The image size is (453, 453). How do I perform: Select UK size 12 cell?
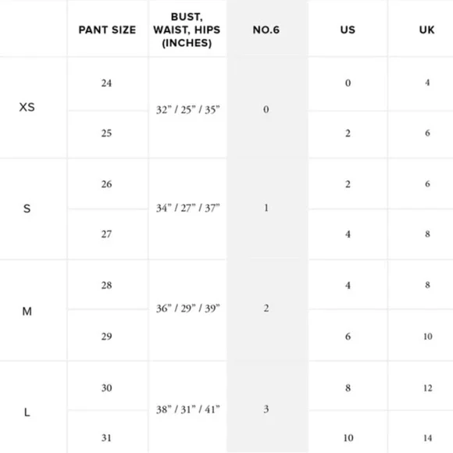pos(427,387)
